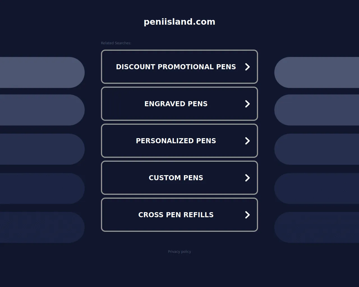Follow the Cross Pen Refills link
Viewport: 359px width, 287px height.
[176, 215]
